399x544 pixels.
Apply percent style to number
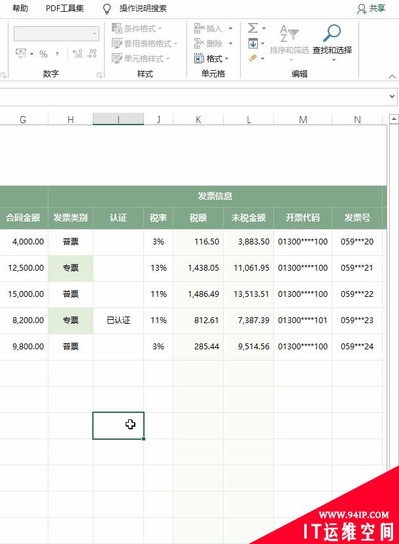point(43,54)
